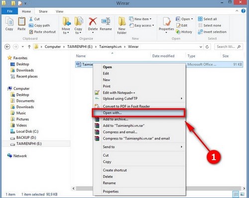Click the Copy icon in Clipboard group
249x198 pixels.
[9, 21]
